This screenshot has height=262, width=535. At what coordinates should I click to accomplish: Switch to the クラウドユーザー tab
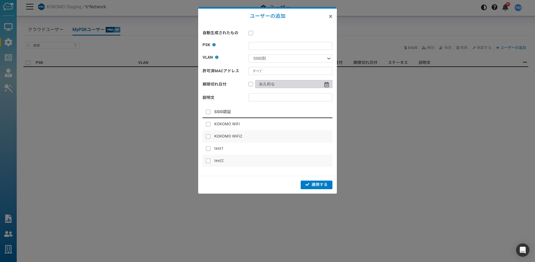pos(46,29)
